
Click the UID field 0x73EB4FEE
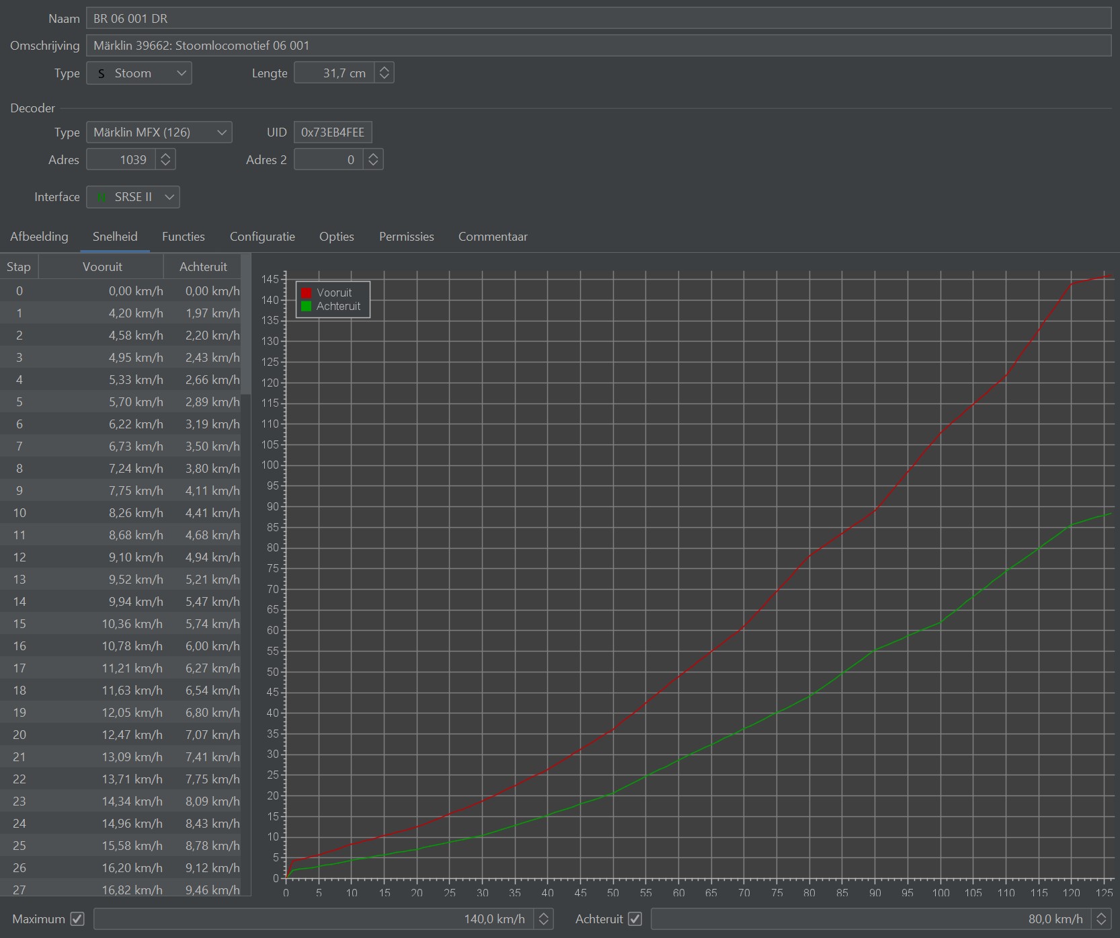tap(333, 132)
